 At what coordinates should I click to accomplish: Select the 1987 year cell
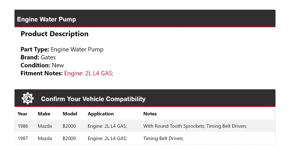(x=23, y=138)
